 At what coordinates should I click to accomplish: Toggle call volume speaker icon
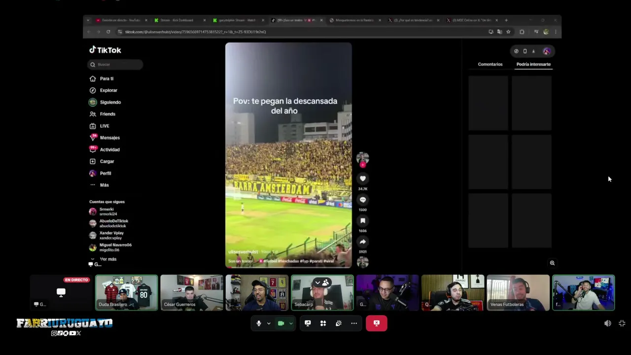[x=607, y=323]
